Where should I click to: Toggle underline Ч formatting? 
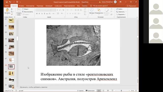coord(42,14)
